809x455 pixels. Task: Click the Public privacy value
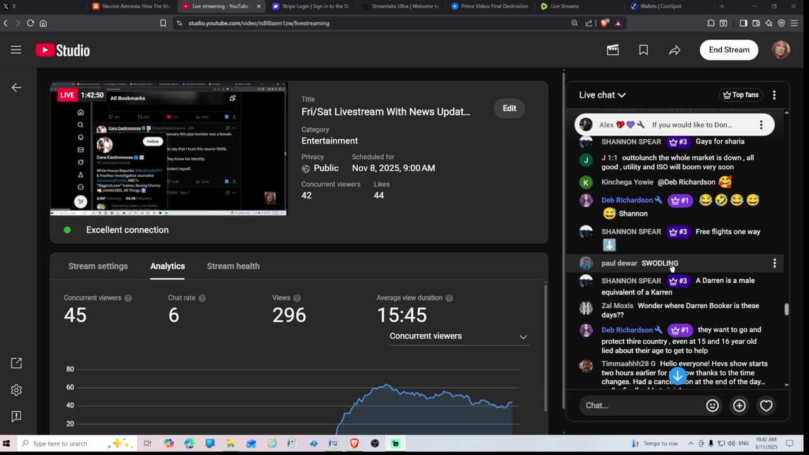tap(326, 168)
